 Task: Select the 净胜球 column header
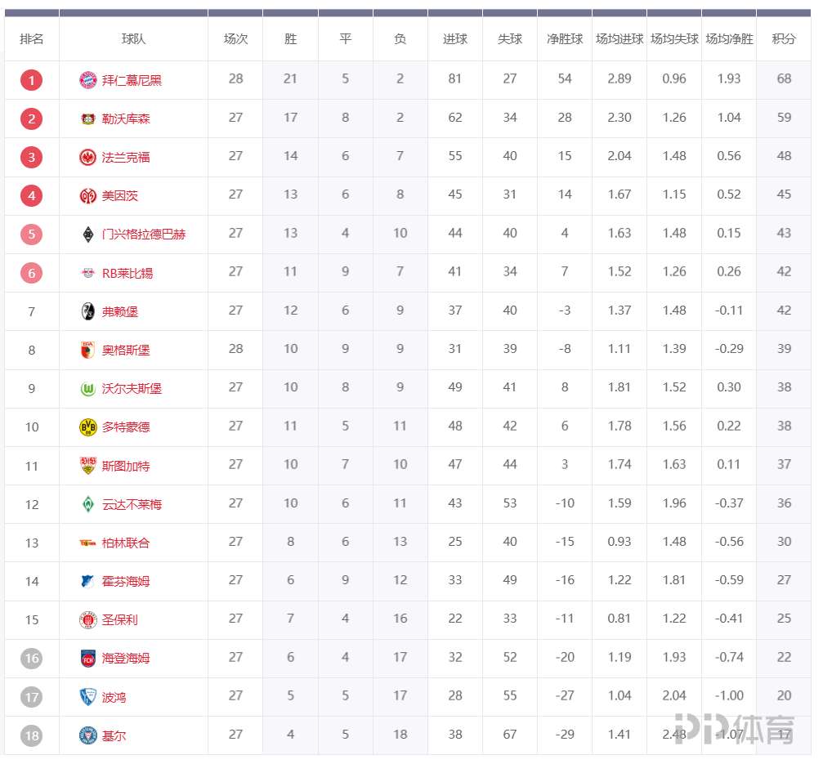tap(565, 39)
